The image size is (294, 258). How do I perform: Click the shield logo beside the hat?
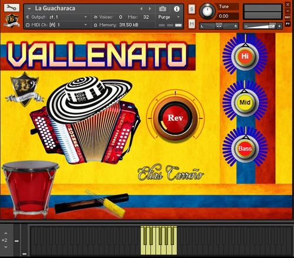[25, 89]
